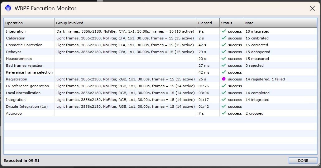This screenshot has width=321, height=168.
Task: Click the Status column header
Action: [x=232, y=23]
